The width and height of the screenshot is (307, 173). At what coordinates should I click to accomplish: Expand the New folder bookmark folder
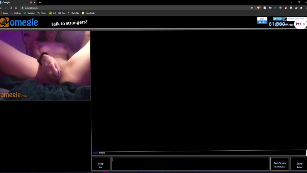click(89, 13)
